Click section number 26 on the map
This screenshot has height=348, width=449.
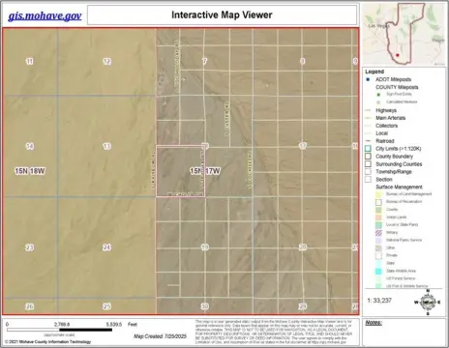(29, 306)
